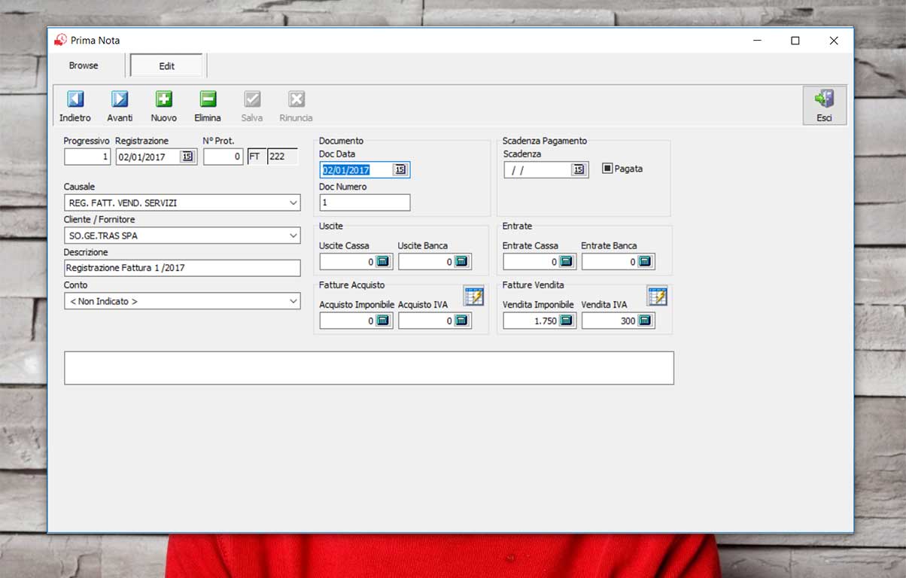Maximize the Prima Nota window
906x578 pixels.
click(x=795, y=41)
